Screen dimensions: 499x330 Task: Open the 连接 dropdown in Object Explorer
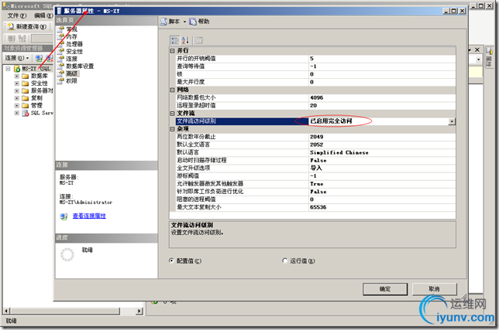point(17,58)
